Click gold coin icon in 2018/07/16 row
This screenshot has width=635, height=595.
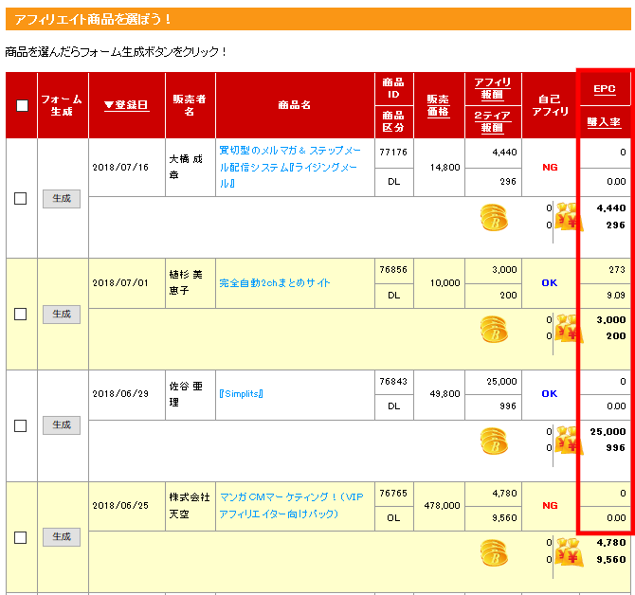click(x=494, y=218)
